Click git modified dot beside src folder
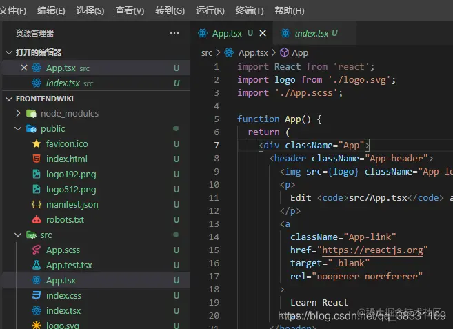453x329 pixels. (176, 235)
